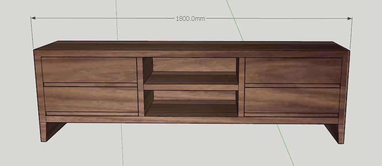Select the upper-left drawer front
382x166 pixels.
point(89,70)
